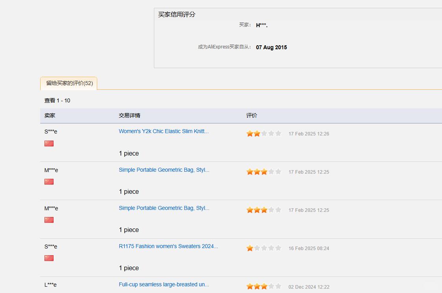
Task: Open the 留给买家的评价(52) tab
Action: pyautogui.click(x=69, y=83)
